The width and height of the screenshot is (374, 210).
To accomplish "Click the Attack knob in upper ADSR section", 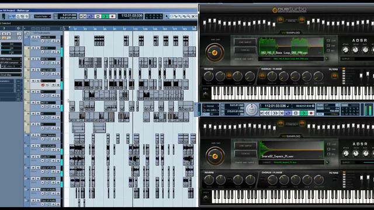I will tap(345, 50).
